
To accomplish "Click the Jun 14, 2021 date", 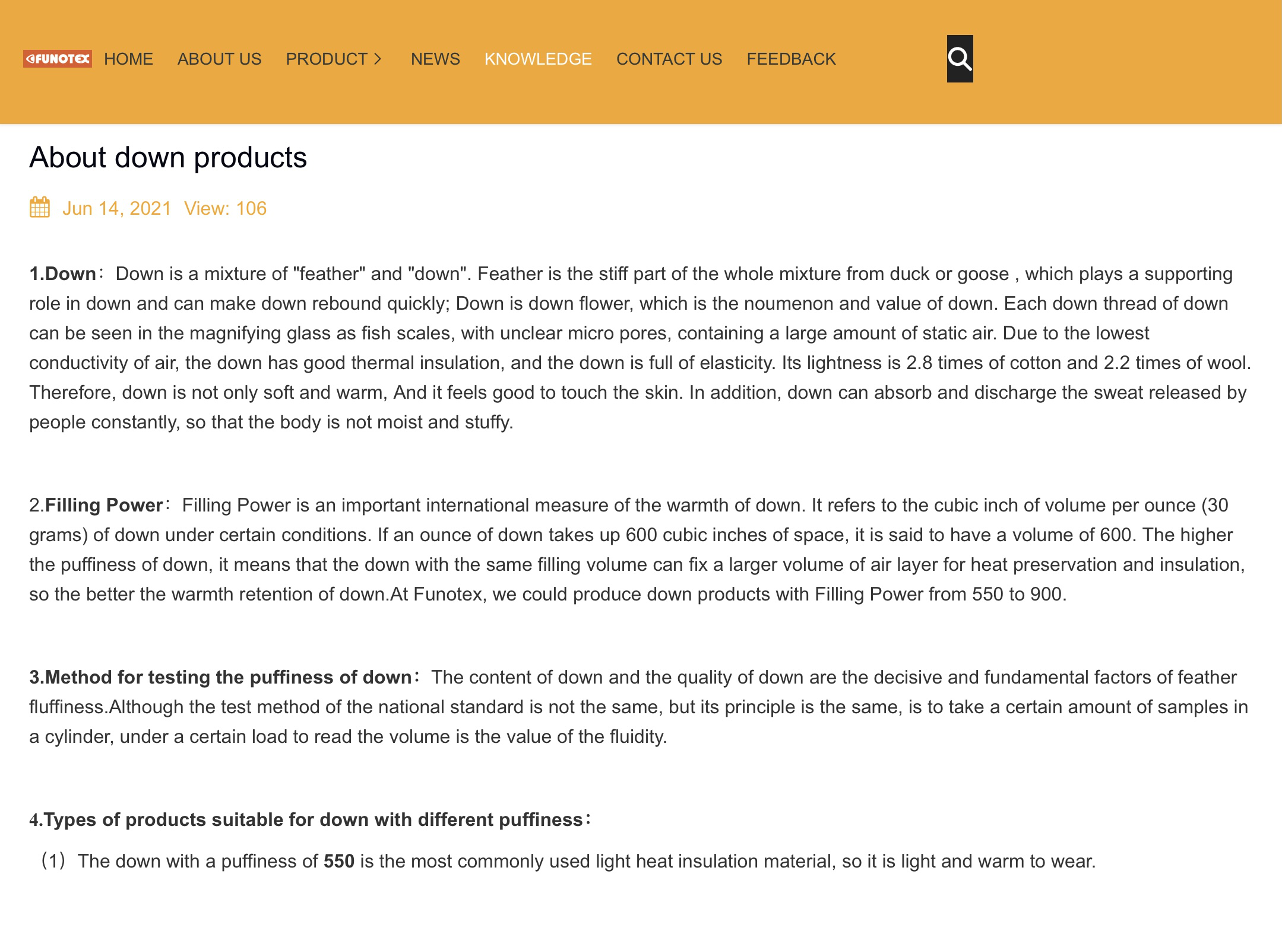I will (116, 208).
